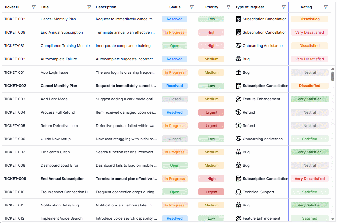Click the refund icon in TICKET-004 row
The height and width of the screenshot is (223, 337).
239,112
